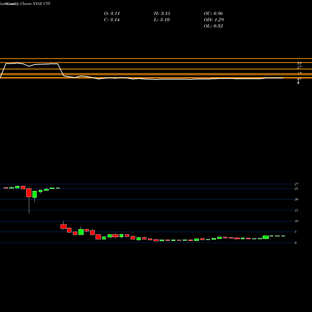Click the '33' label on the upper line chart axis
The image size is (312, 312).
300,63
